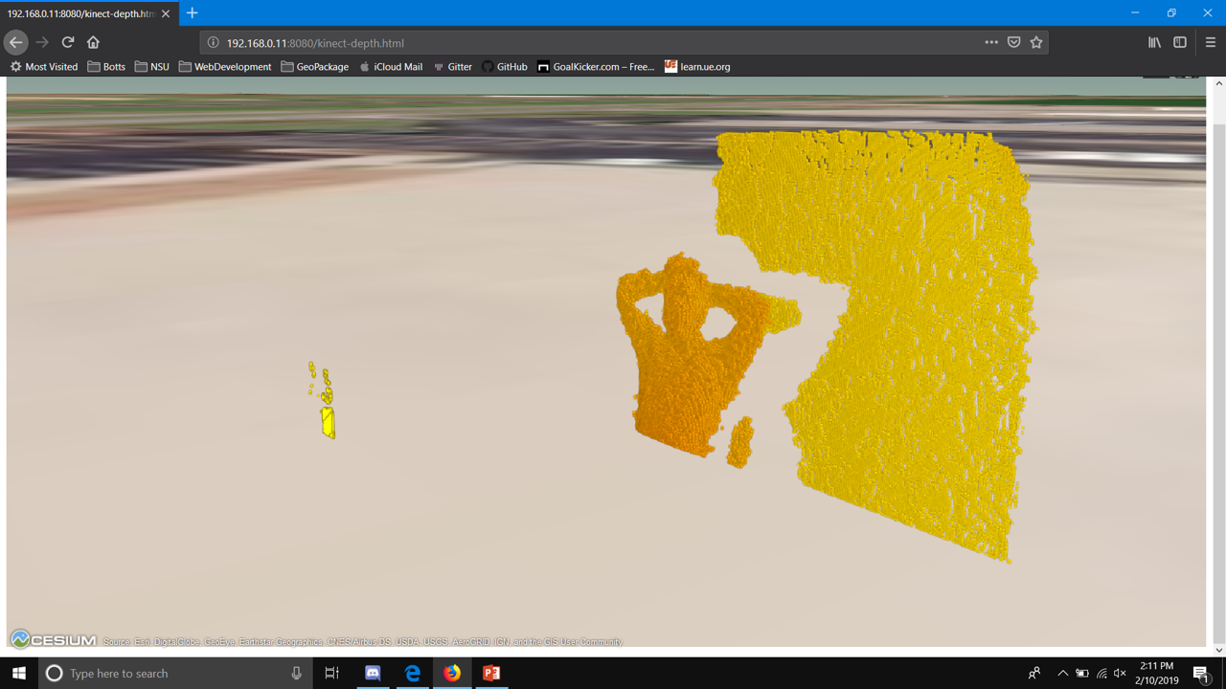Image resolution: width=1226 pixels, height=689 pixels.
Task: Click the address bar URL field
Action: click(x=575, y=43)
